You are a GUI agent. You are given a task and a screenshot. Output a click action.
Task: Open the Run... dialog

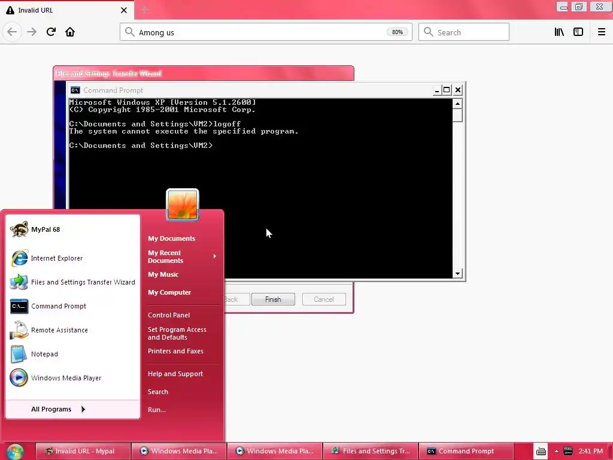click(x=157, y=410)
